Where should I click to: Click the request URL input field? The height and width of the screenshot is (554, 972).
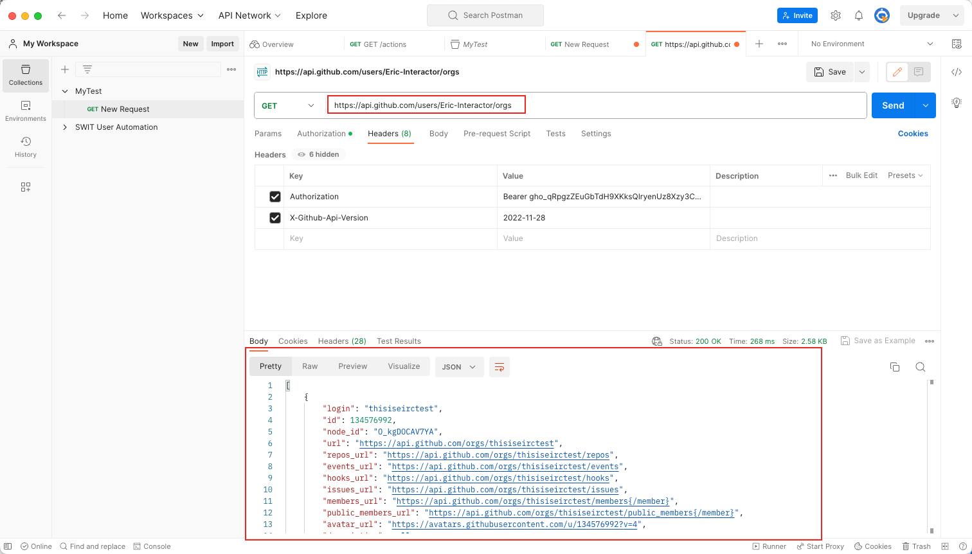[x=597, y=105]
